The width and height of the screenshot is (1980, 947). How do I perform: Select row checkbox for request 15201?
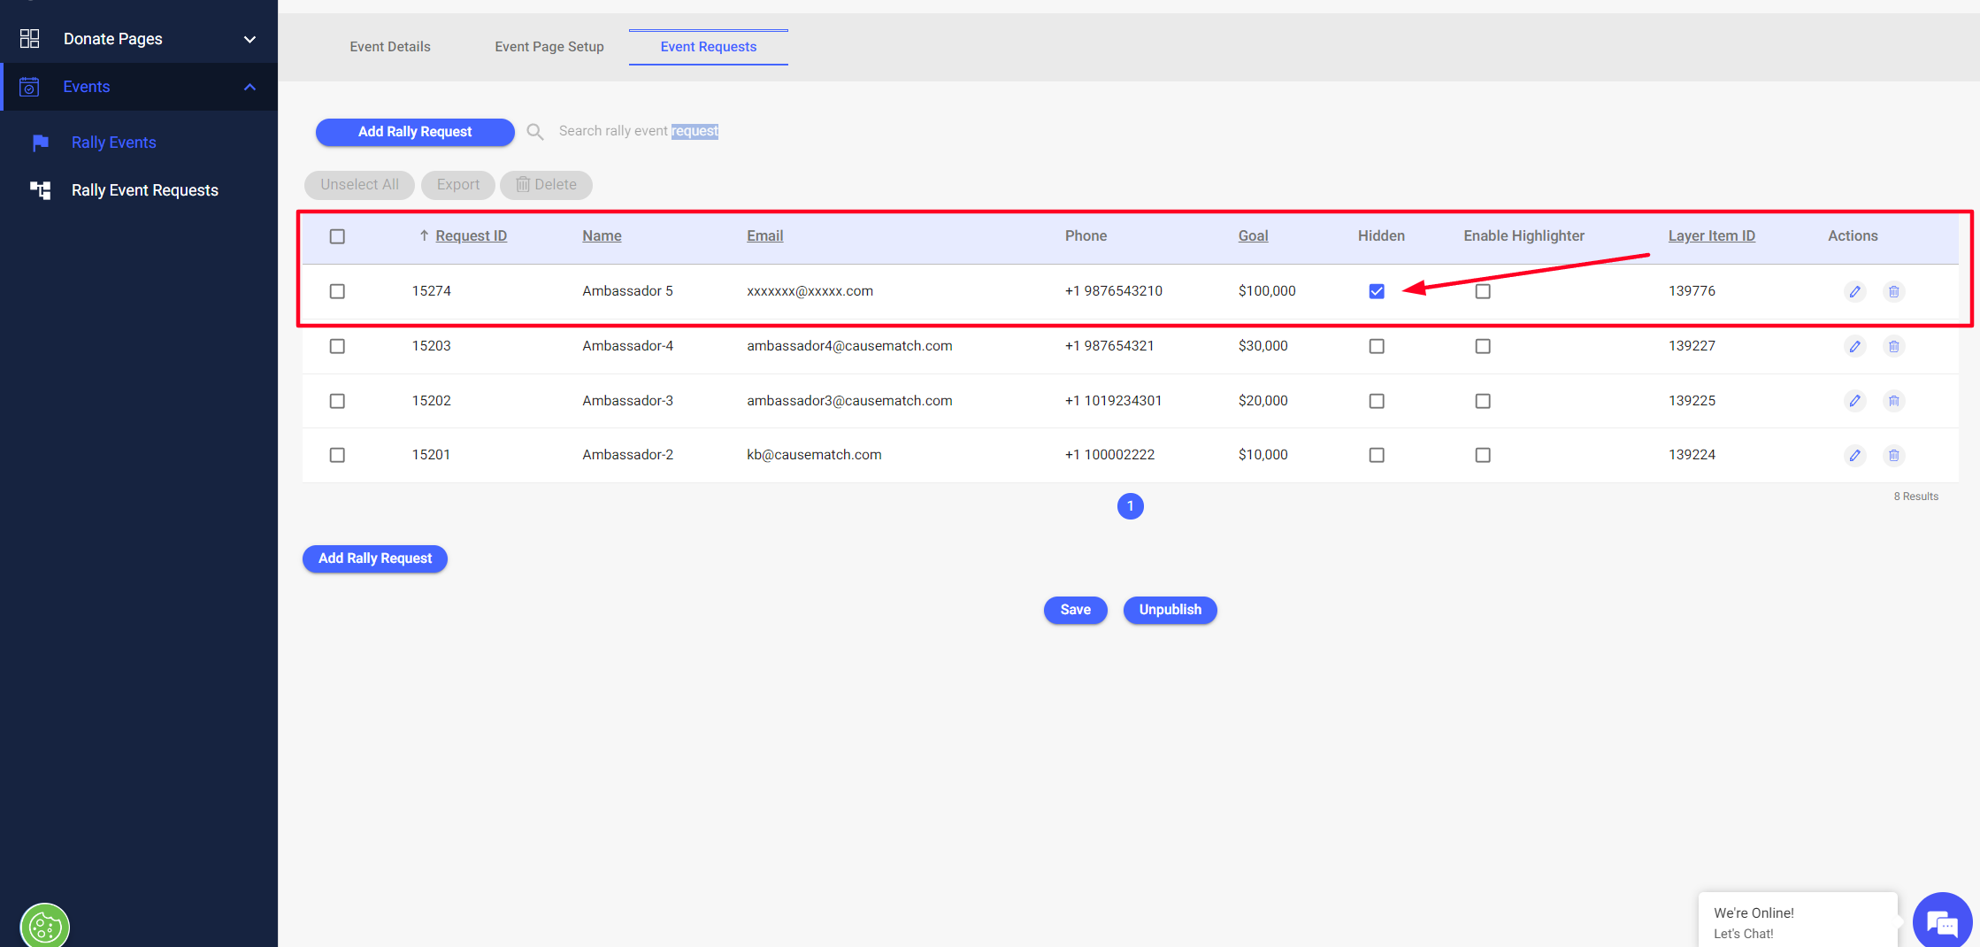(337, 455)
